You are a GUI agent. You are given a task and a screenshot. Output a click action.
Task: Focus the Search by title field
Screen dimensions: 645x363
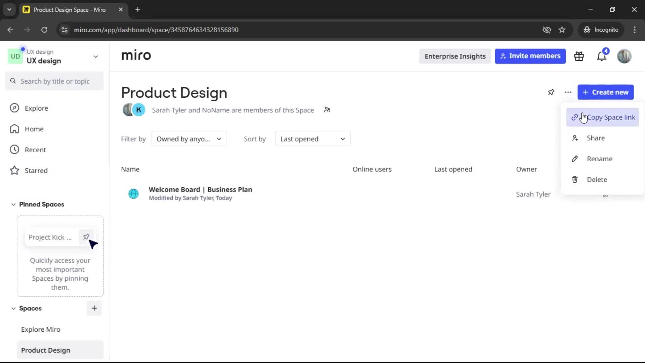55,81
